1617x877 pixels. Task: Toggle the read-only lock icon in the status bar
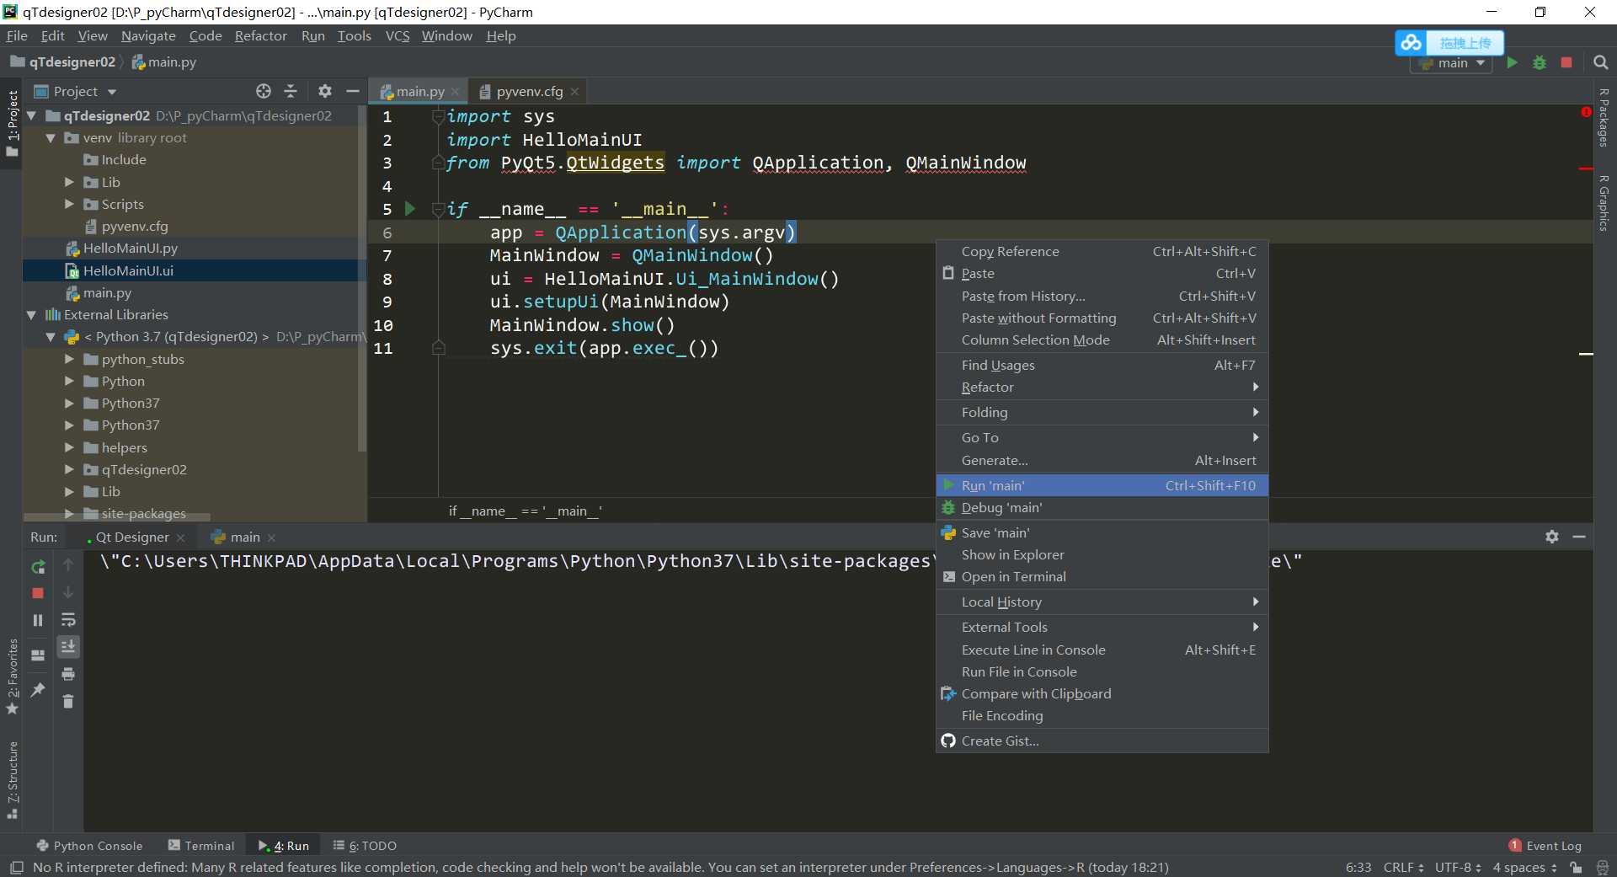tap(1576, 868)
